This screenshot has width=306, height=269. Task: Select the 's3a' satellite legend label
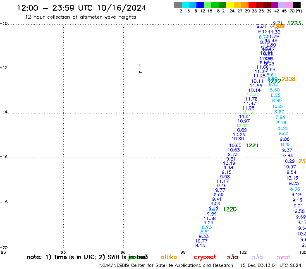(232, 257)
